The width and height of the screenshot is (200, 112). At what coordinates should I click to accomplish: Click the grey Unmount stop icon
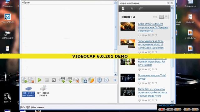pyautogui.click(x=47, y=80)
